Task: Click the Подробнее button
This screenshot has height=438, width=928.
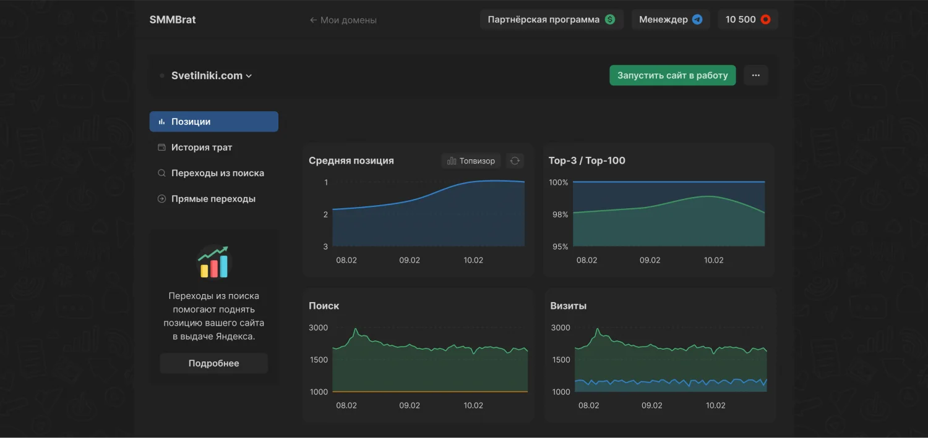Action: click(213, 363)
